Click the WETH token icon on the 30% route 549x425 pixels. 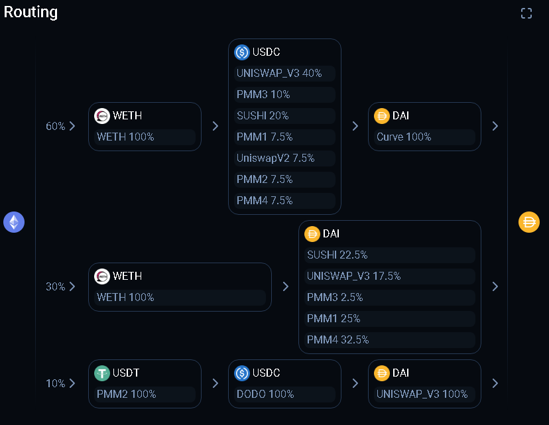tap(101, 276)
